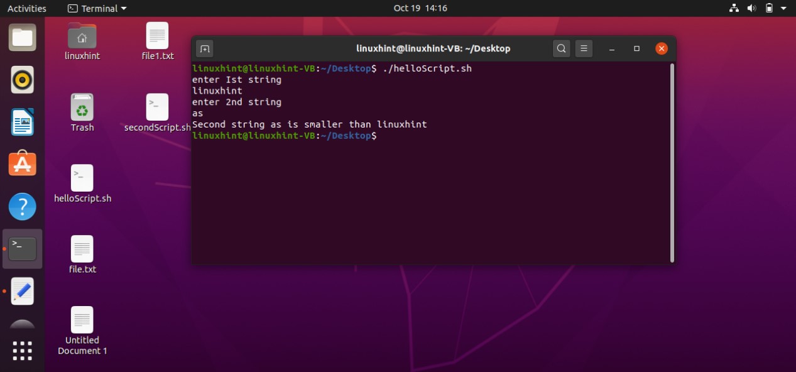Click the Terminal vertical scrollbar
Screen dimensions: 796x372
click(x=672, y=162)
